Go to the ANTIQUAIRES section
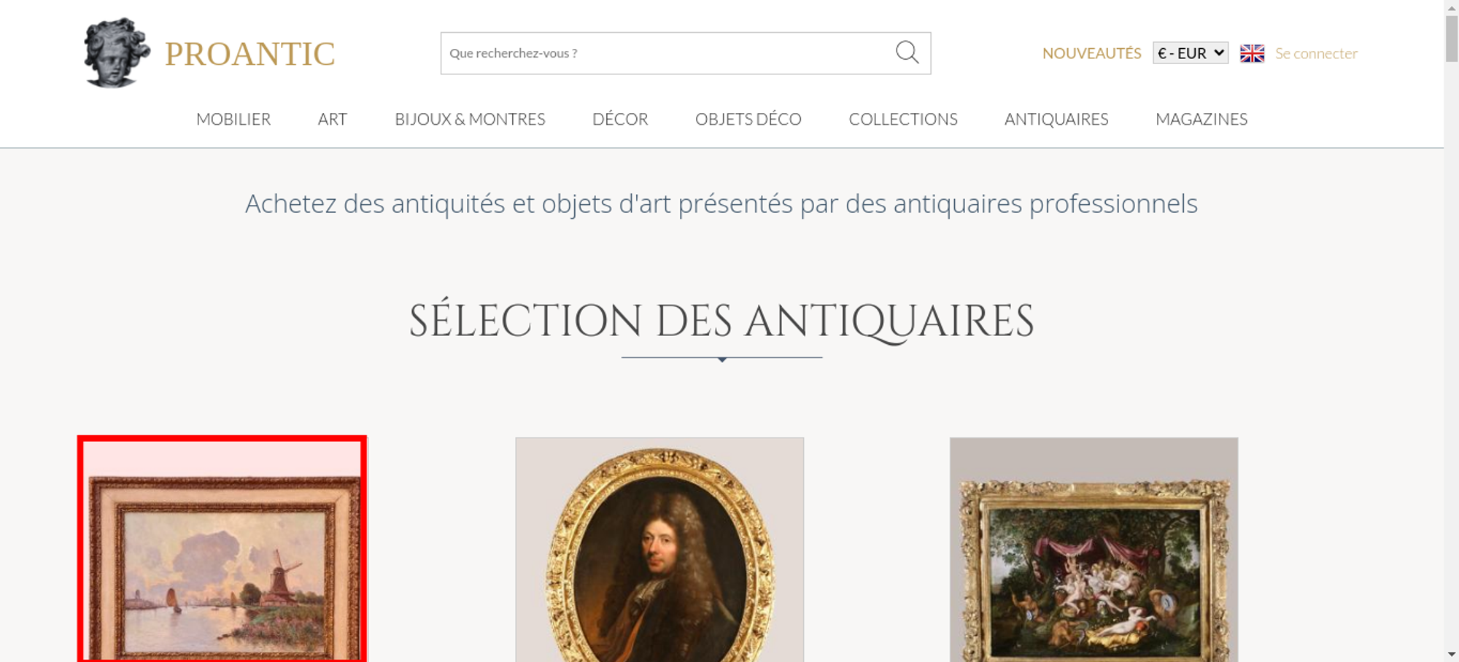Screen dimensions: 1459x662 click(1056, 119)
